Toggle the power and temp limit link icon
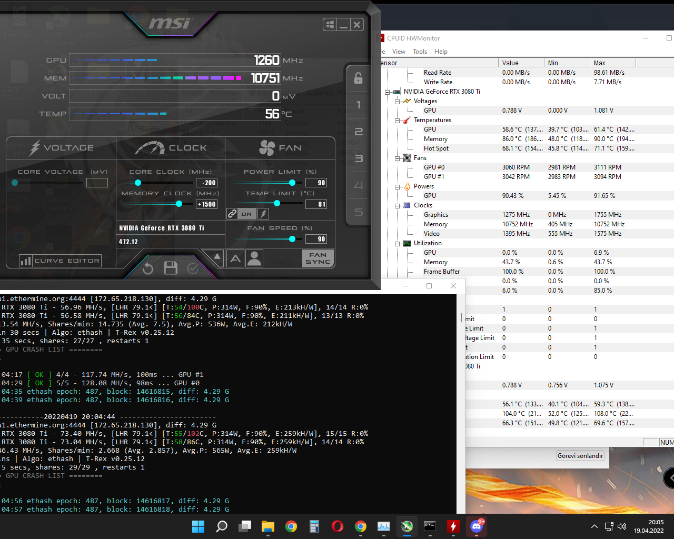Image resolution: width=674 pixels, height=539 pixels. click(x=232, y=214)
